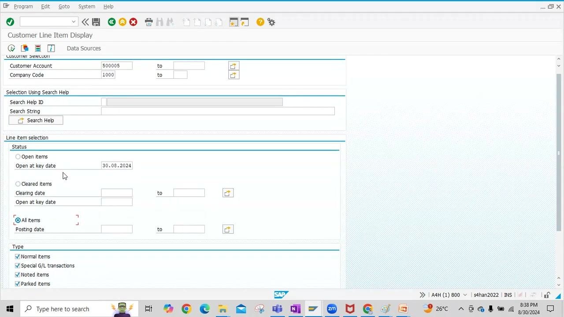Expand the A4H (1) 800 system dropdown
This screenshot has height=317, width=564.
pyautogui.click(x=465, y=295)
